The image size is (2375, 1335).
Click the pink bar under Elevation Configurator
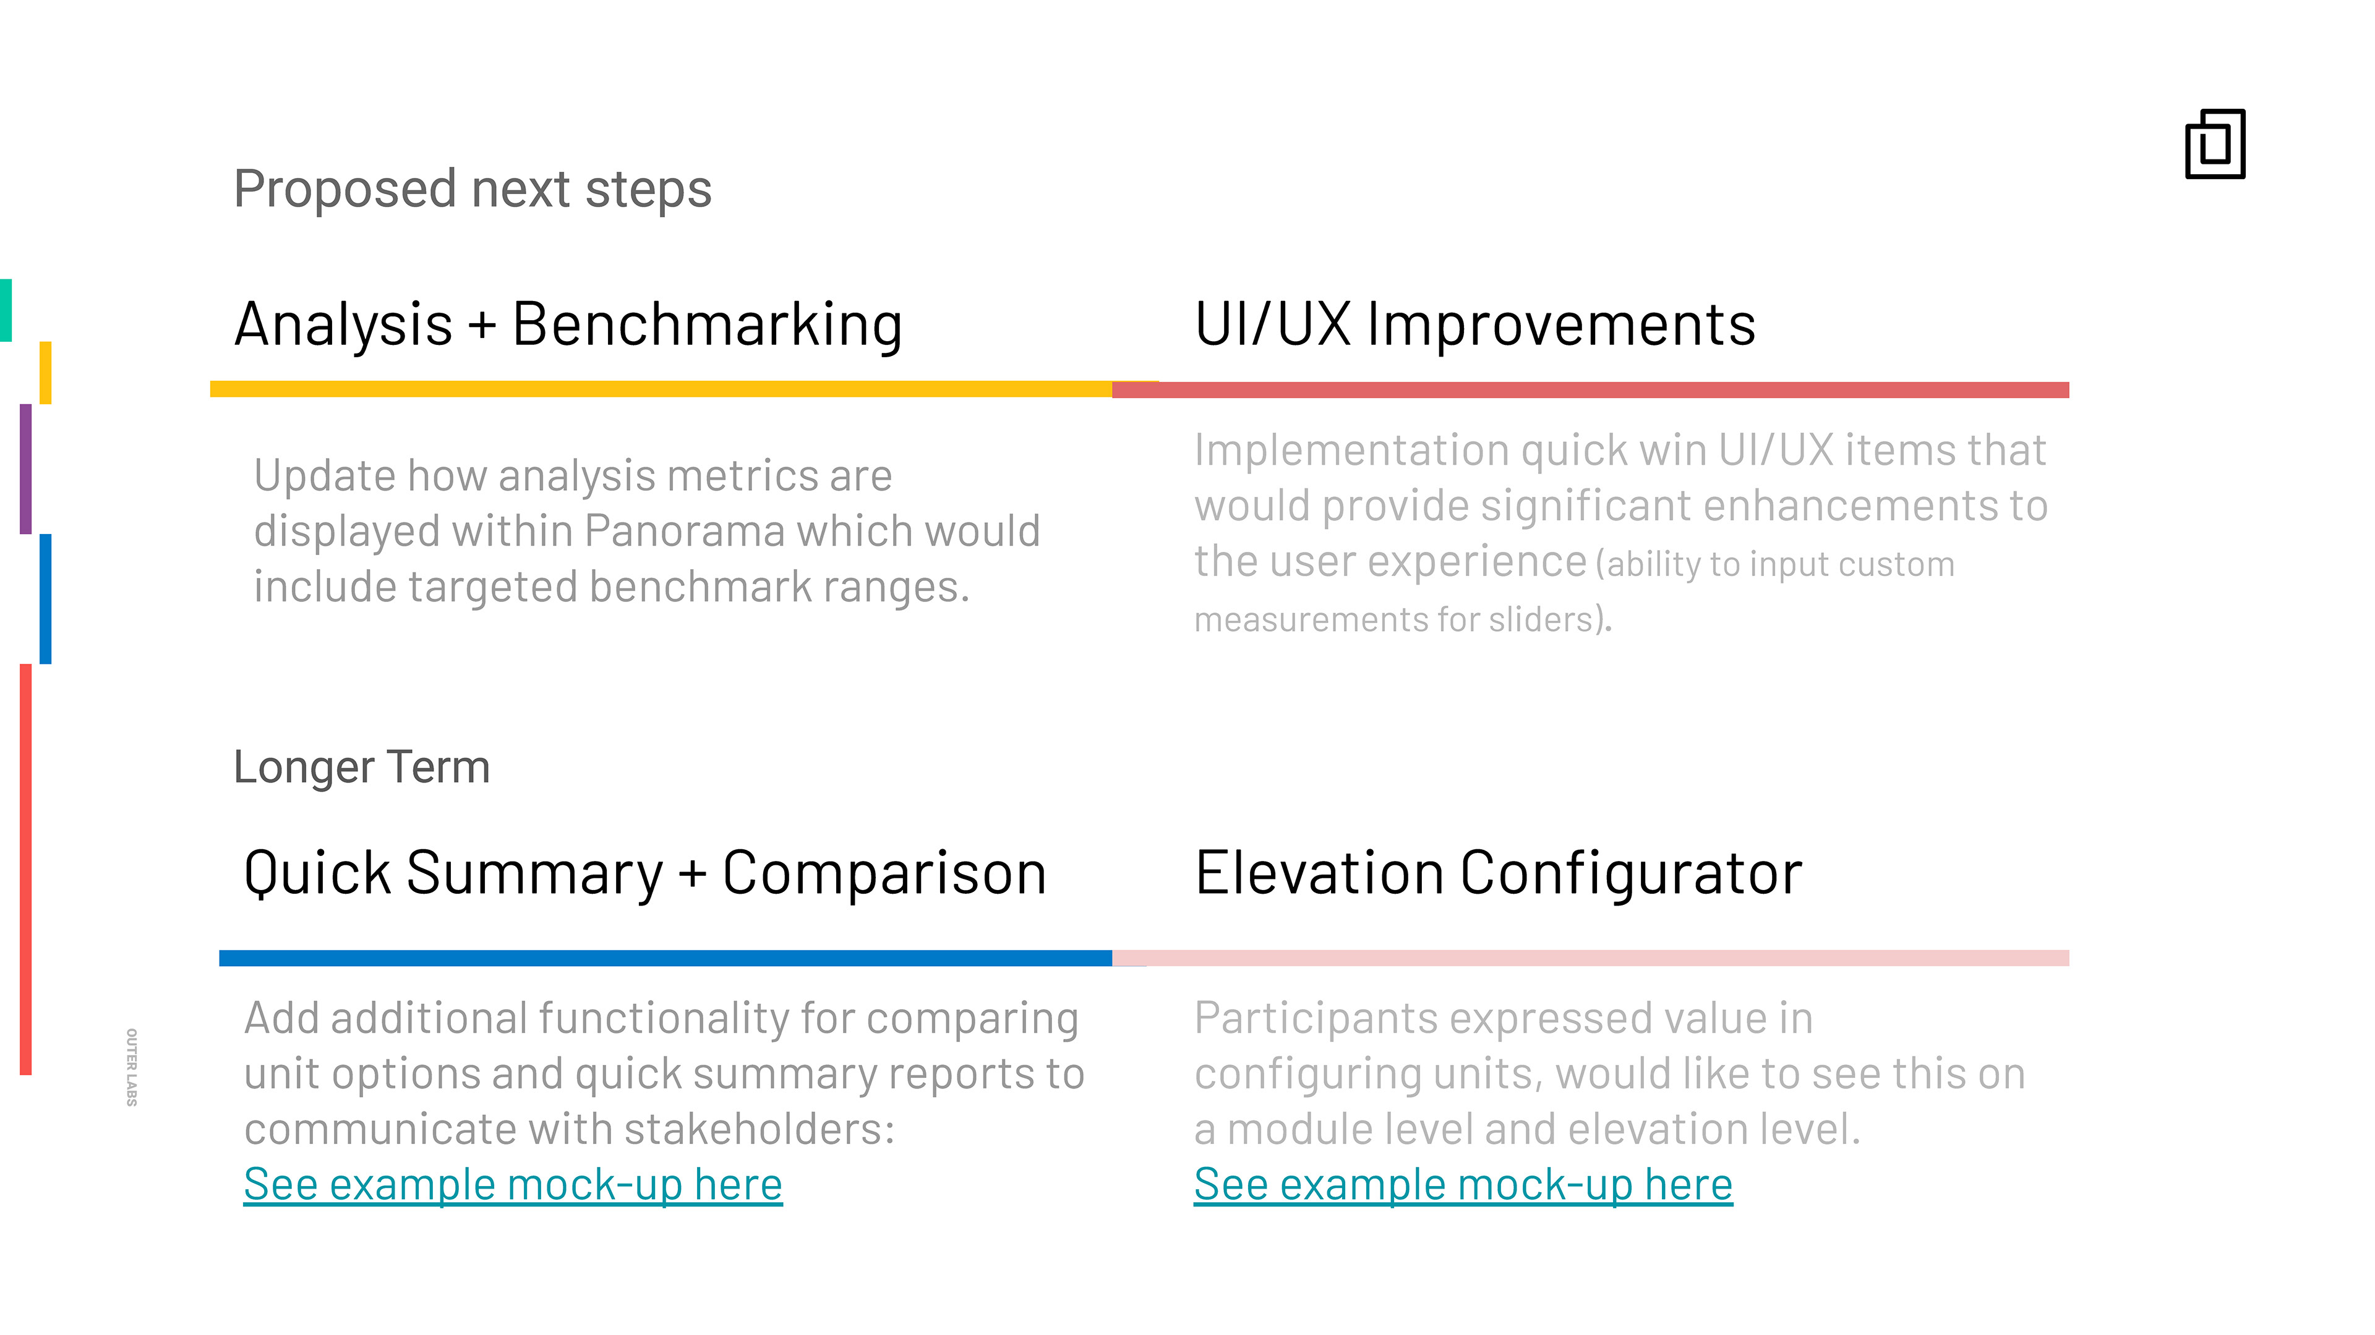[1590, 958]
